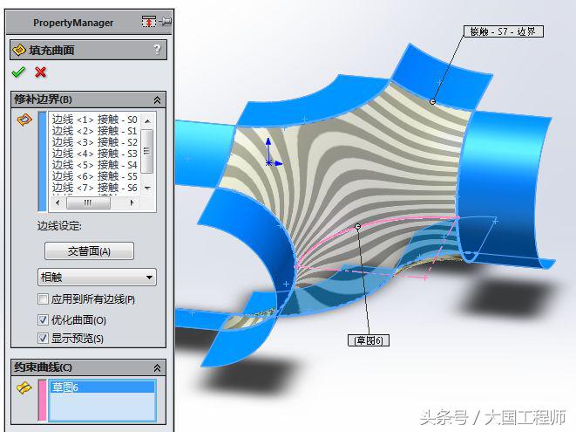The width and height of the screenshot is (576, 432).
Task: Select 边线 <4> 接触 - S3 in list
Action: click(x=94, y=154)
